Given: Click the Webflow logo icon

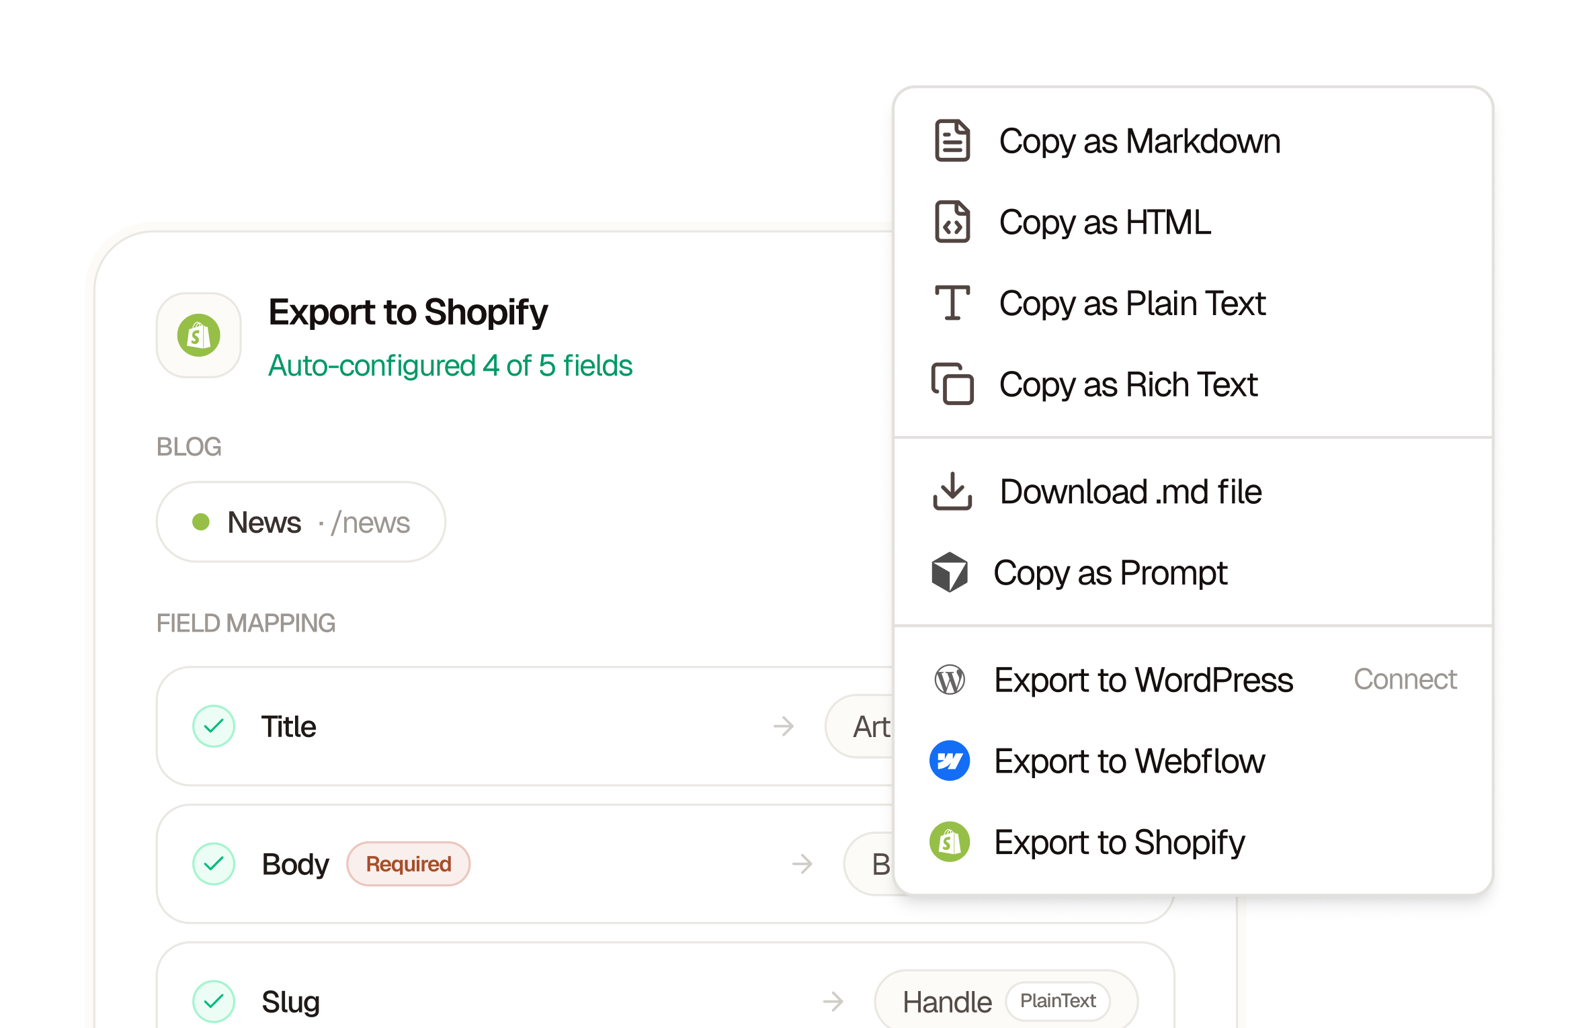Looking at the screenshot, I should pyautogui.click(x=950, y=761).
